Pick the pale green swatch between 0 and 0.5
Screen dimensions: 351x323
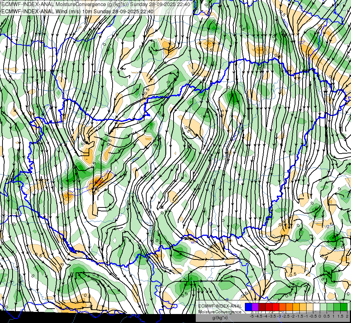click(323, 307)
